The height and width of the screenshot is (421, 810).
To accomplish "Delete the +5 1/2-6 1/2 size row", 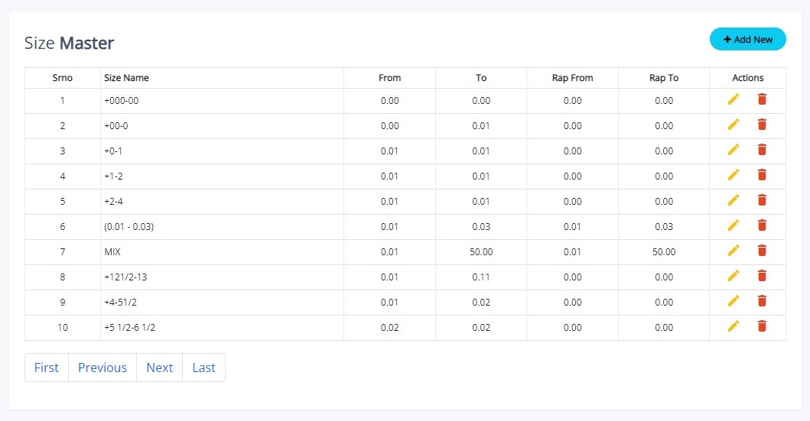I will [x=762, y=326].
